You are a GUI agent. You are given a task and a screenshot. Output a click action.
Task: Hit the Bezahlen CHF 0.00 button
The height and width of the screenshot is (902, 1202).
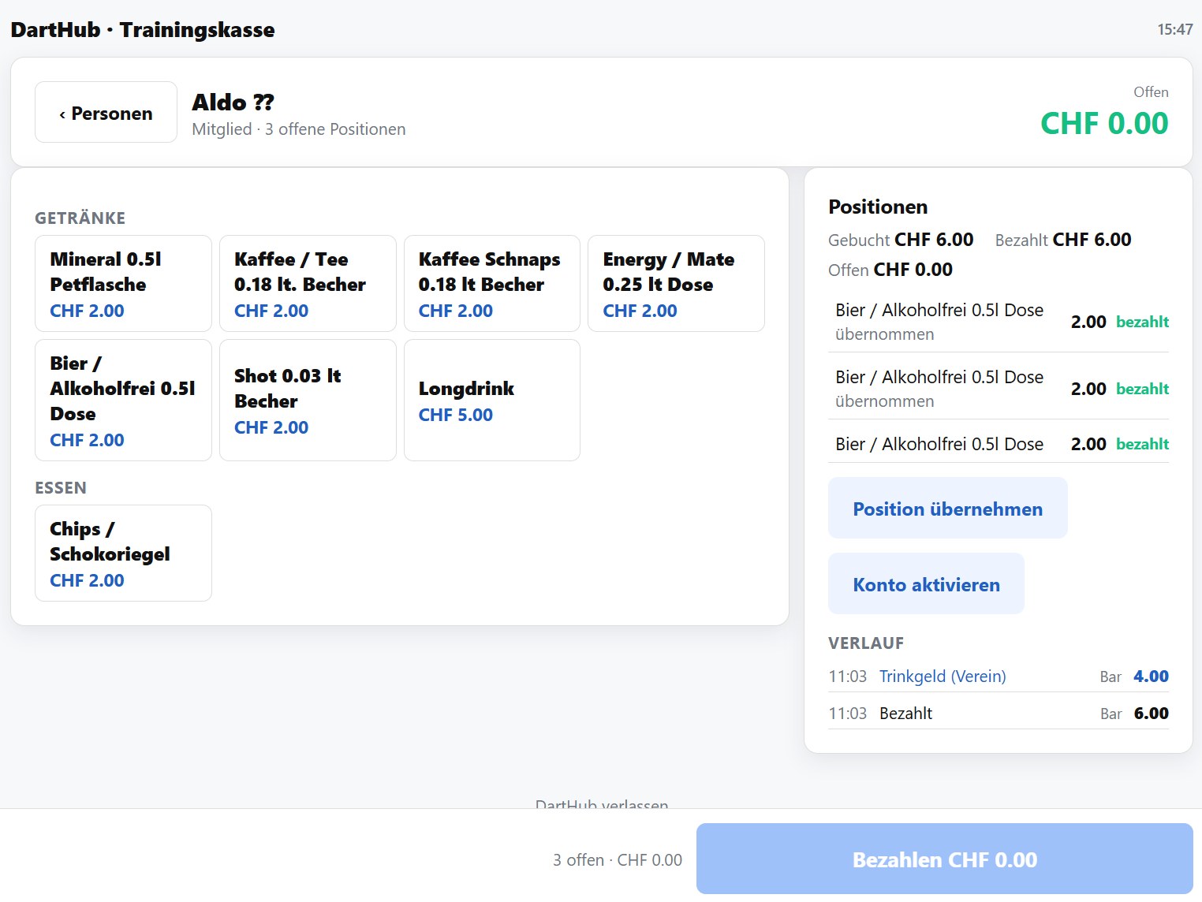(x=944, y=859)
